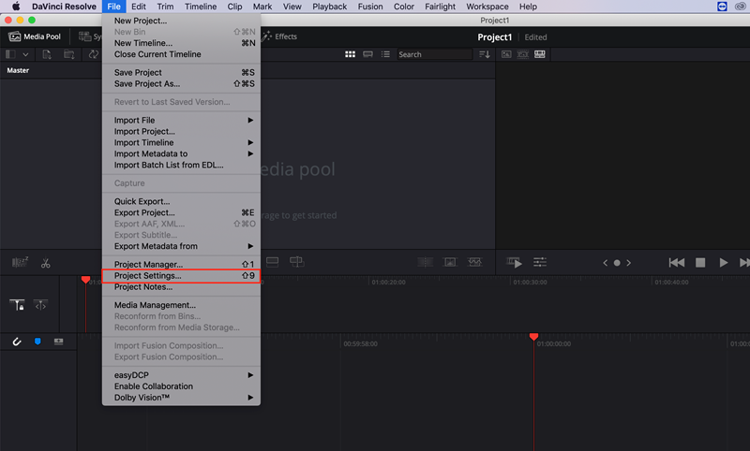Click the import media icon
This screenshot has width=750, height=451.
47,54
